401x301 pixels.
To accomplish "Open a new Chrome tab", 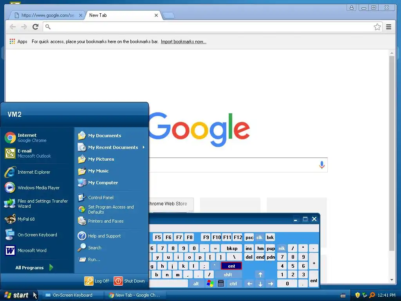I will (x=169, y=15).
